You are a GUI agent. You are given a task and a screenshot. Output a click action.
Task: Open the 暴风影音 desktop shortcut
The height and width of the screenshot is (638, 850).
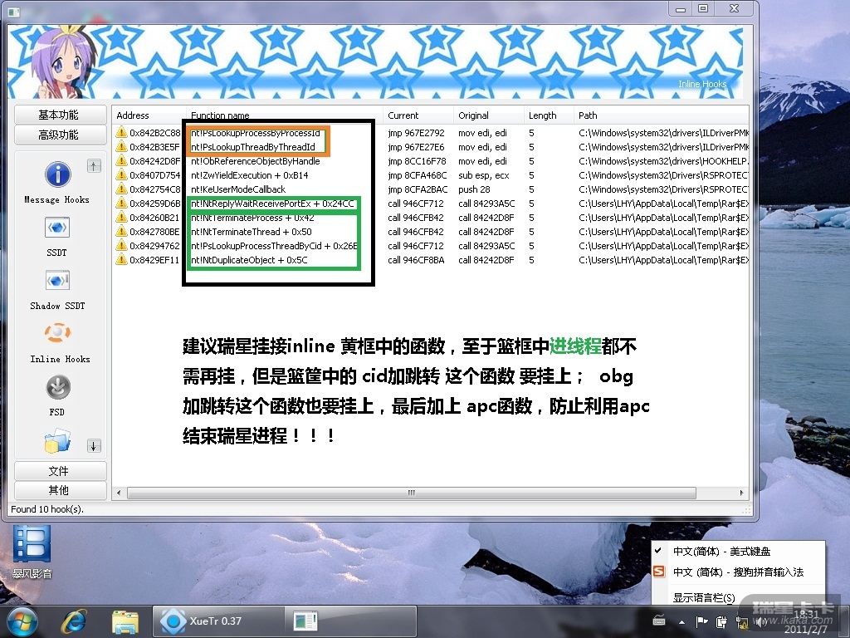click(x=32, y=552)
